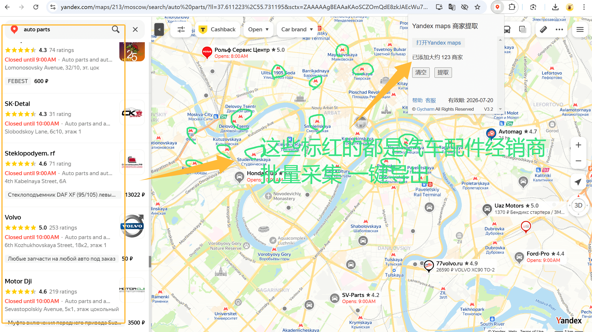Viewport: 592px width, 332px height.
Task: Click the install app icon in address bar
Action: (x=439, y=7)
